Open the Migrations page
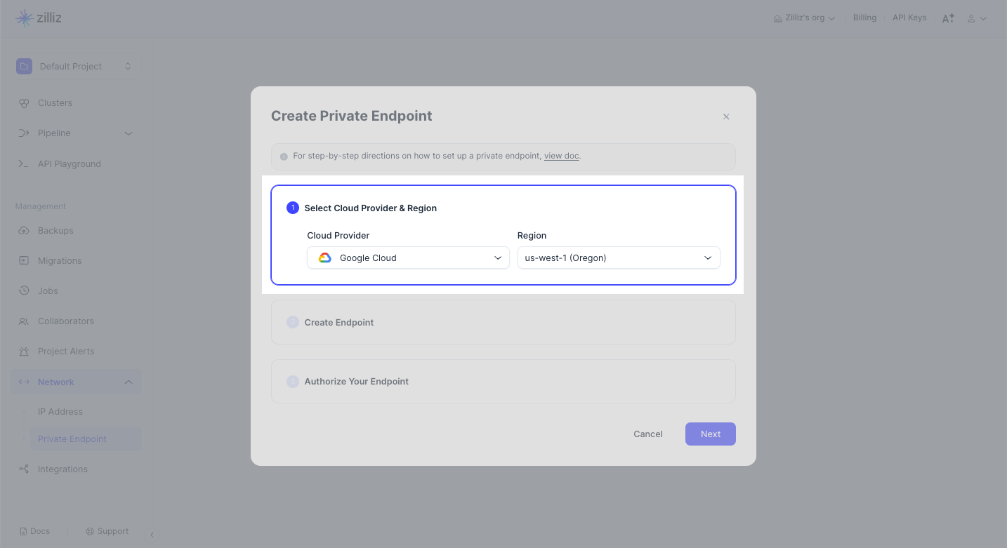This screenshot has width=1007, height=548. tap(60, 261)
